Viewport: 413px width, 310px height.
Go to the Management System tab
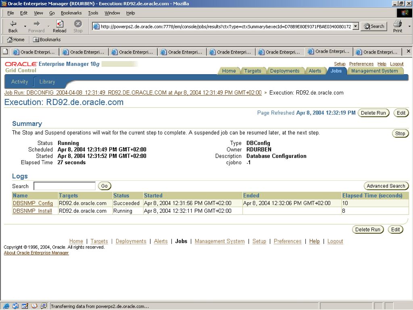click(374, 71)
